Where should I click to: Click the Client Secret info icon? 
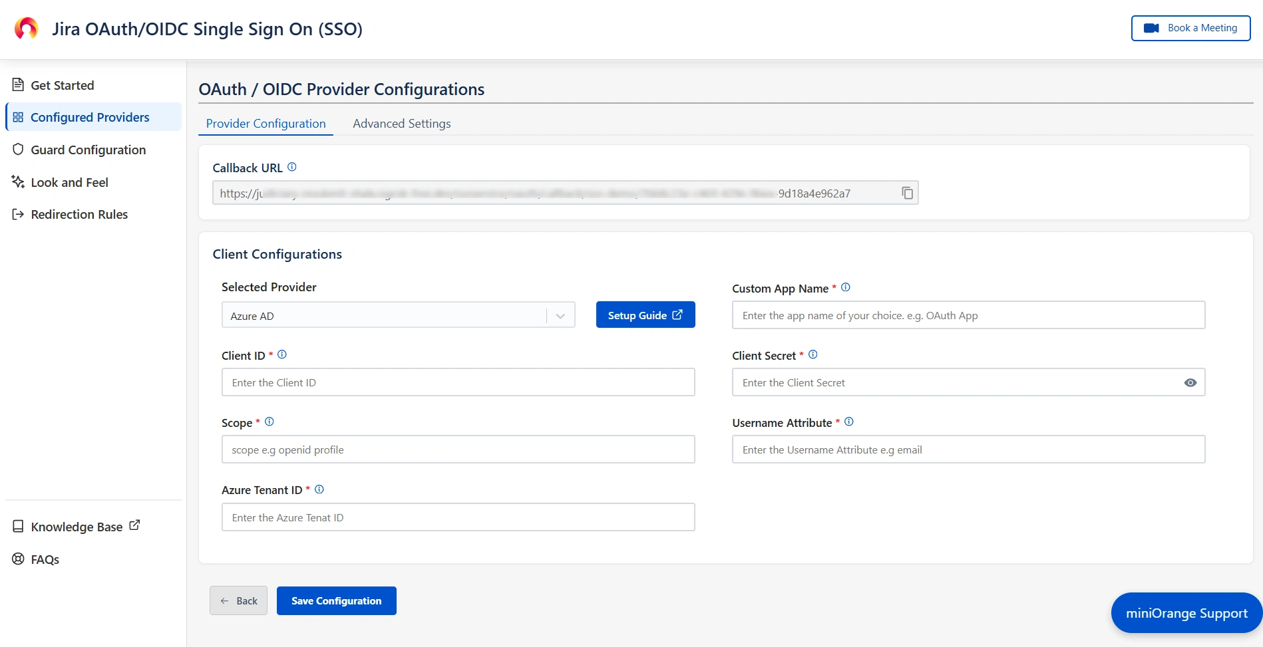tap(812, 354)
